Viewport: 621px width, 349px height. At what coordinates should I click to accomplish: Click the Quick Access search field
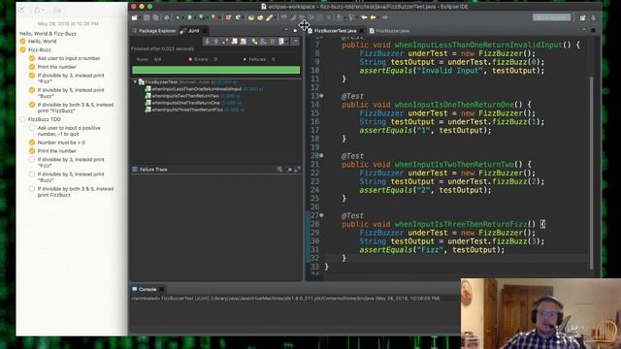click(552, 17)
